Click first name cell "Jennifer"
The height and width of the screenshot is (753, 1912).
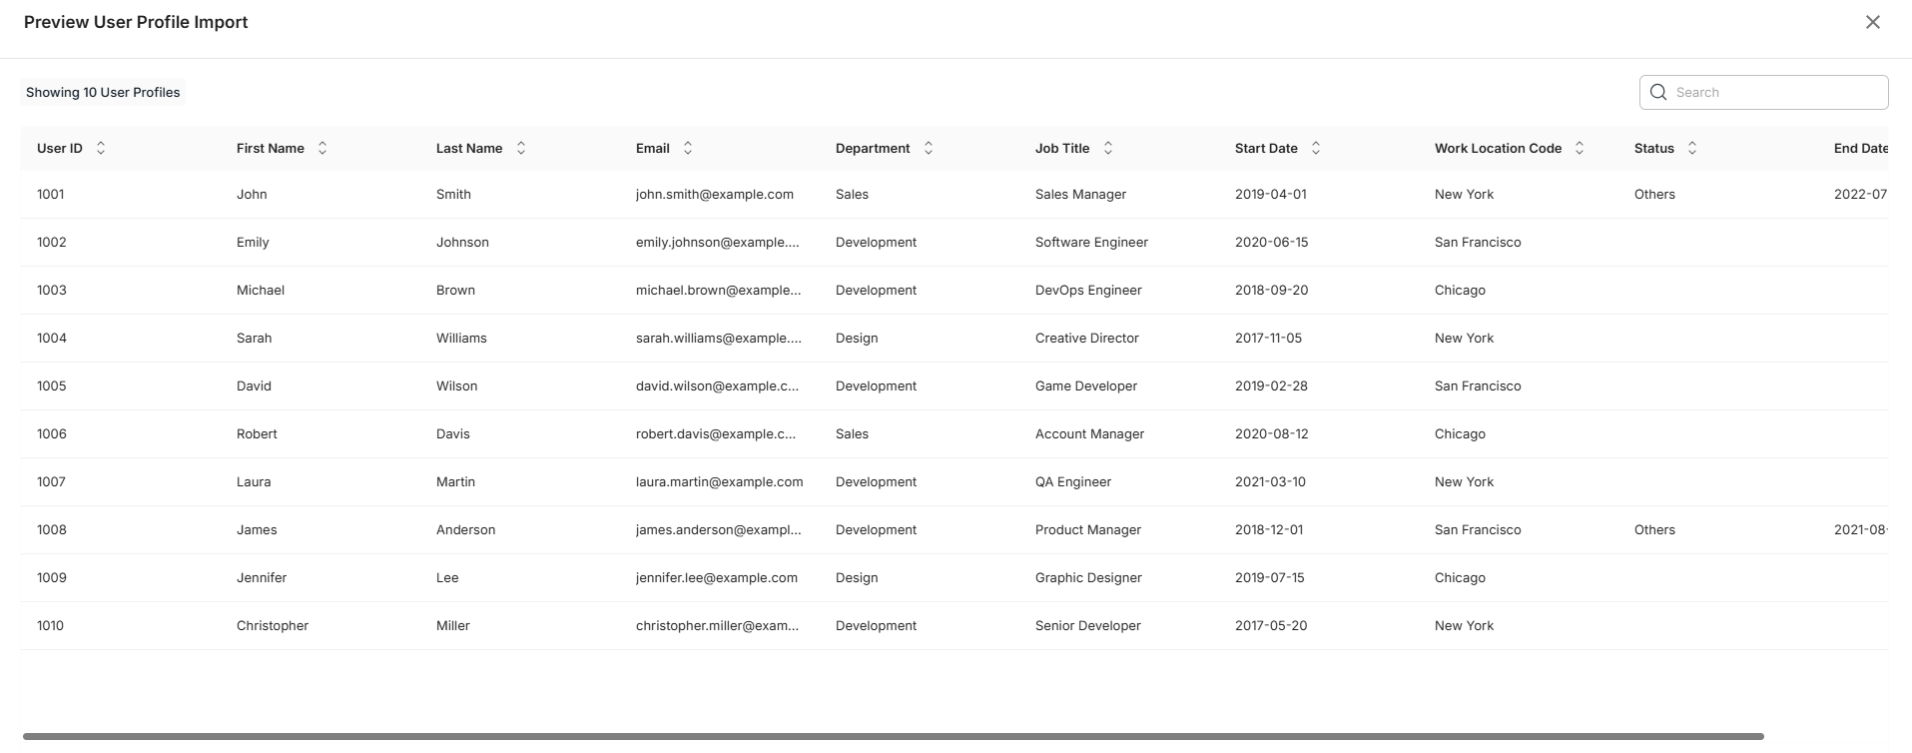point(262,577)
